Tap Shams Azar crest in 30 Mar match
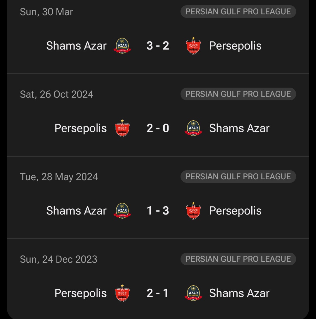Viewport: 316px width, 319px height. (122, 45)
